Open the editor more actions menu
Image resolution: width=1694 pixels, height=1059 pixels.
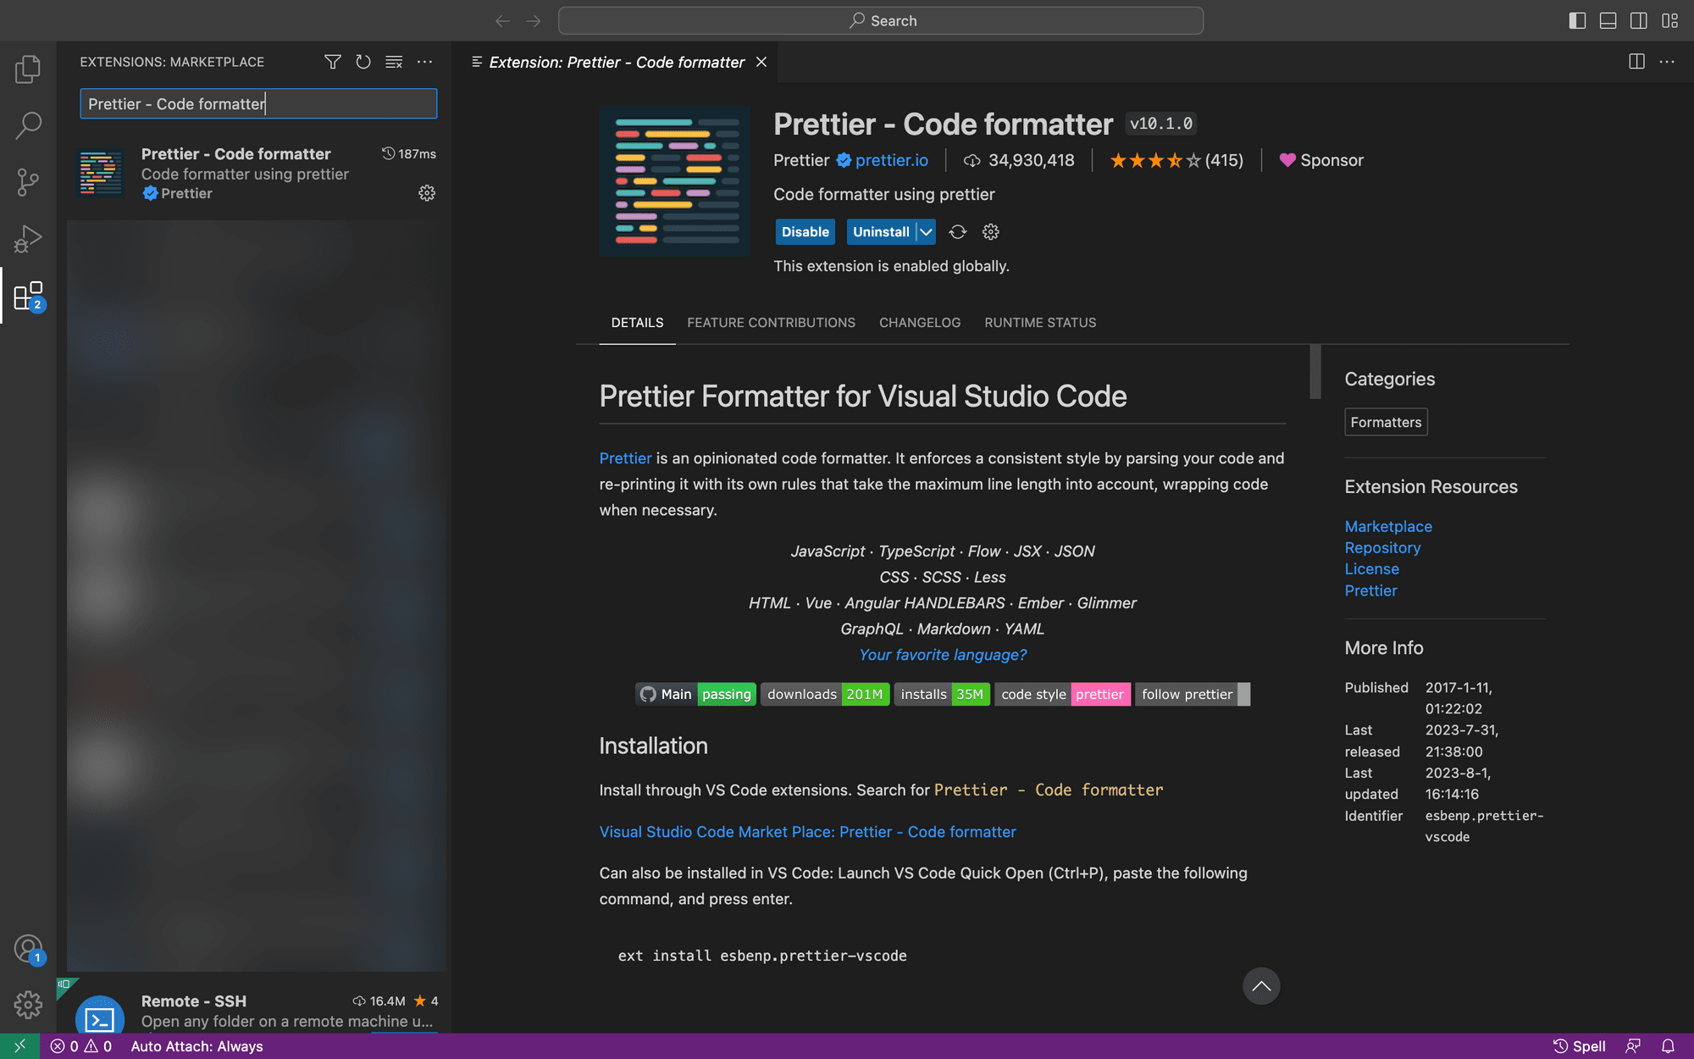[x=1667, y=62]
